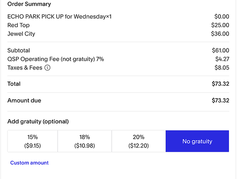
Task: Choose the 20% gratuity option
Action: tap(139, 141)
